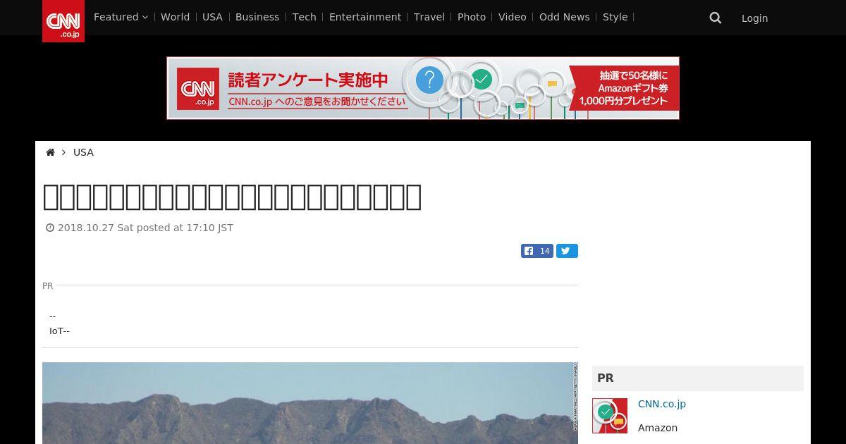846x444 pixels.
Task: Click the article headline
Action: pos(232,197)
